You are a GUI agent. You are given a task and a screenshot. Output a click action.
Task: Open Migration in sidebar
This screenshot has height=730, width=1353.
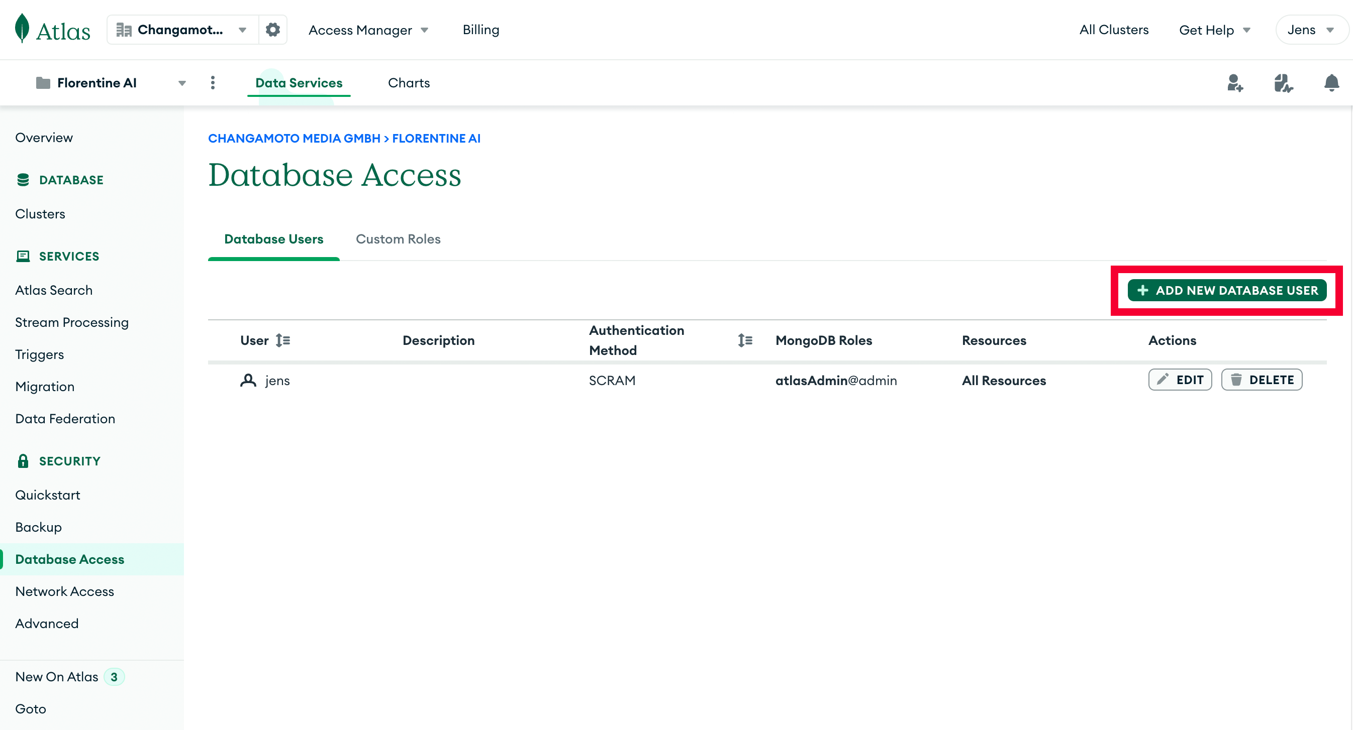tap(45, 387)
